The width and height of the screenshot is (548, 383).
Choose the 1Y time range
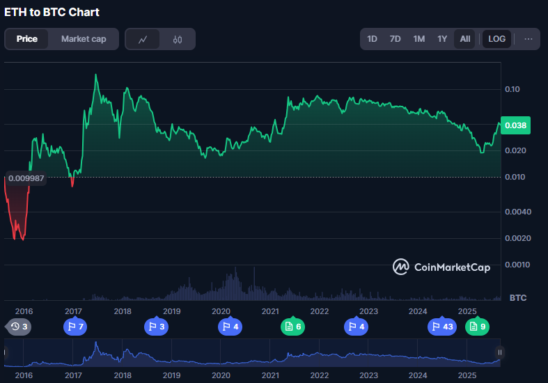click(442, 39)
